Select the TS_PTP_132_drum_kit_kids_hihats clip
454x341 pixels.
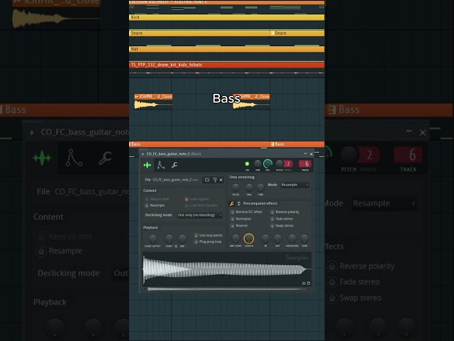[227, 65]
